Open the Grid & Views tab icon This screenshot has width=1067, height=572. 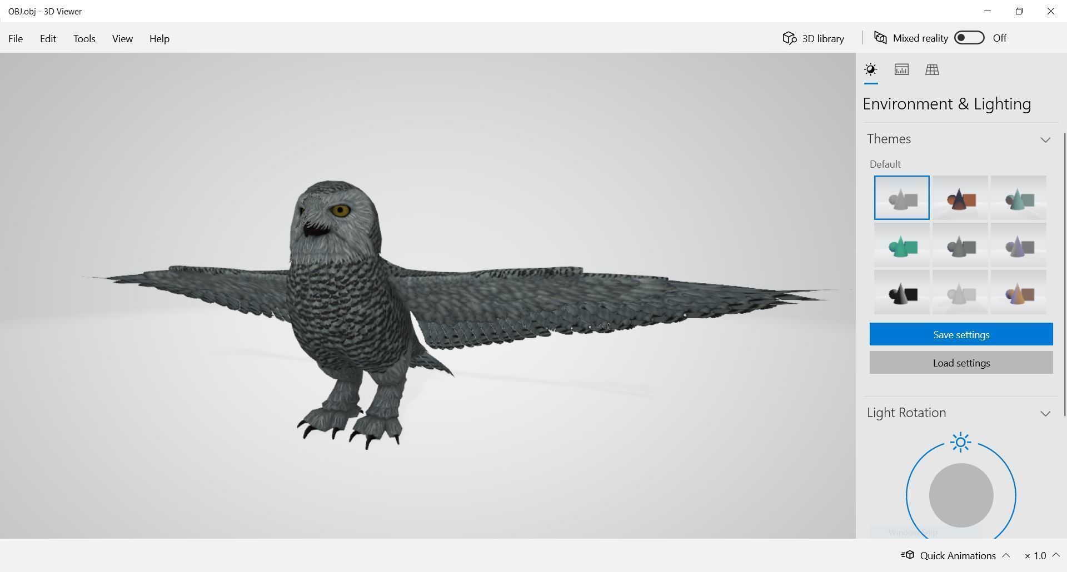932,69
